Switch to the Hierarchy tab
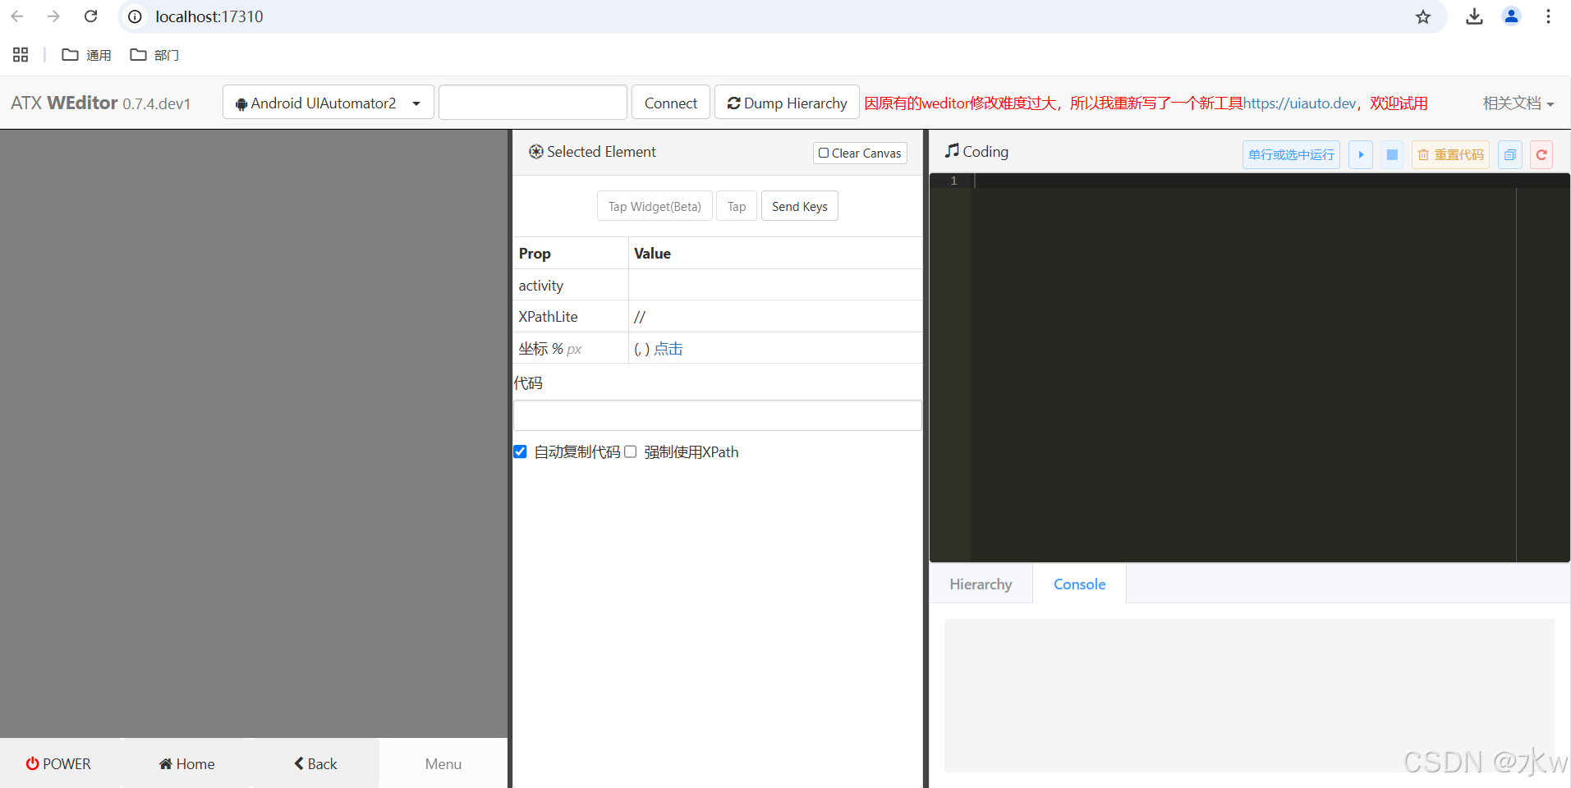 [x=981, y=584]
